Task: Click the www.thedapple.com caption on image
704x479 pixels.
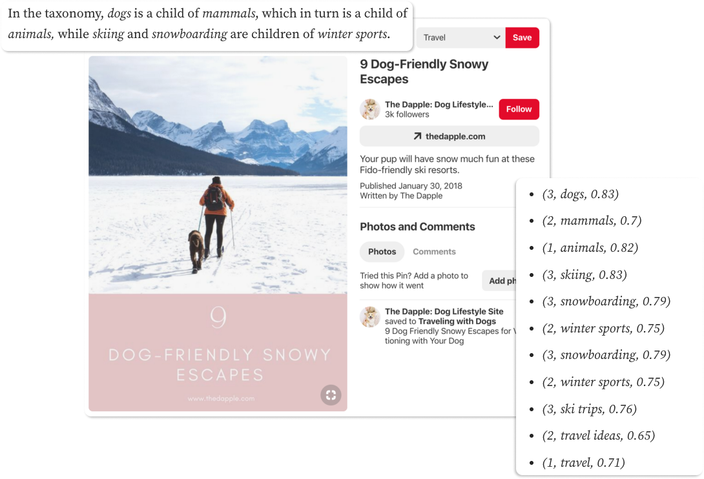Action: point(221,399)
